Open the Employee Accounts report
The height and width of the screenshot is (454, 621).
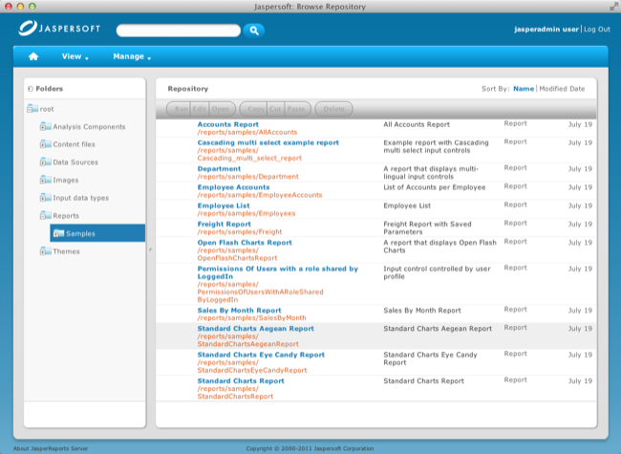(233, 187)
